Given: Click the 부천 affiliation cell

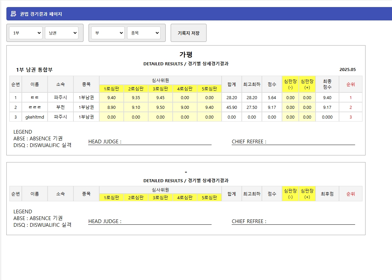Looking at the screenshot, I should coord(61,107).
